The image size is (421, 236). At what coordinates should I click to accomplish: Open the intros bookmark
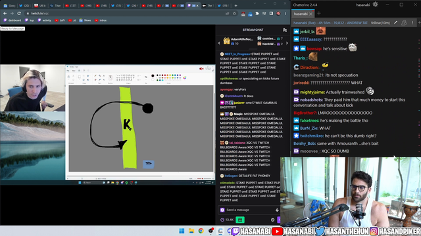click(101, 20)
